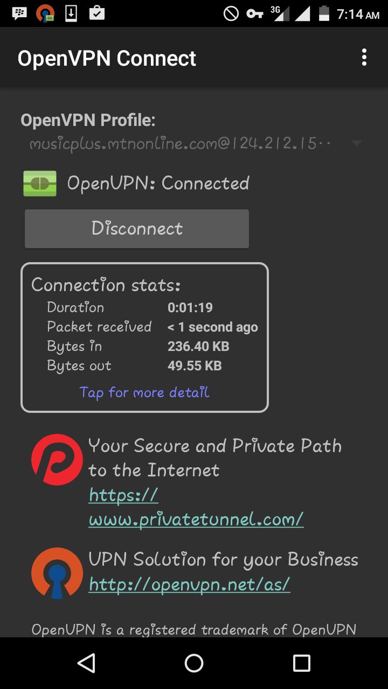Open the www.privatetunnel.com link

pos(196,507)
